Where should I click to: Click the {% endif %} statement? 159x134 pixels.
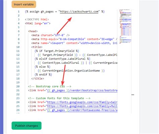(43, 75)
